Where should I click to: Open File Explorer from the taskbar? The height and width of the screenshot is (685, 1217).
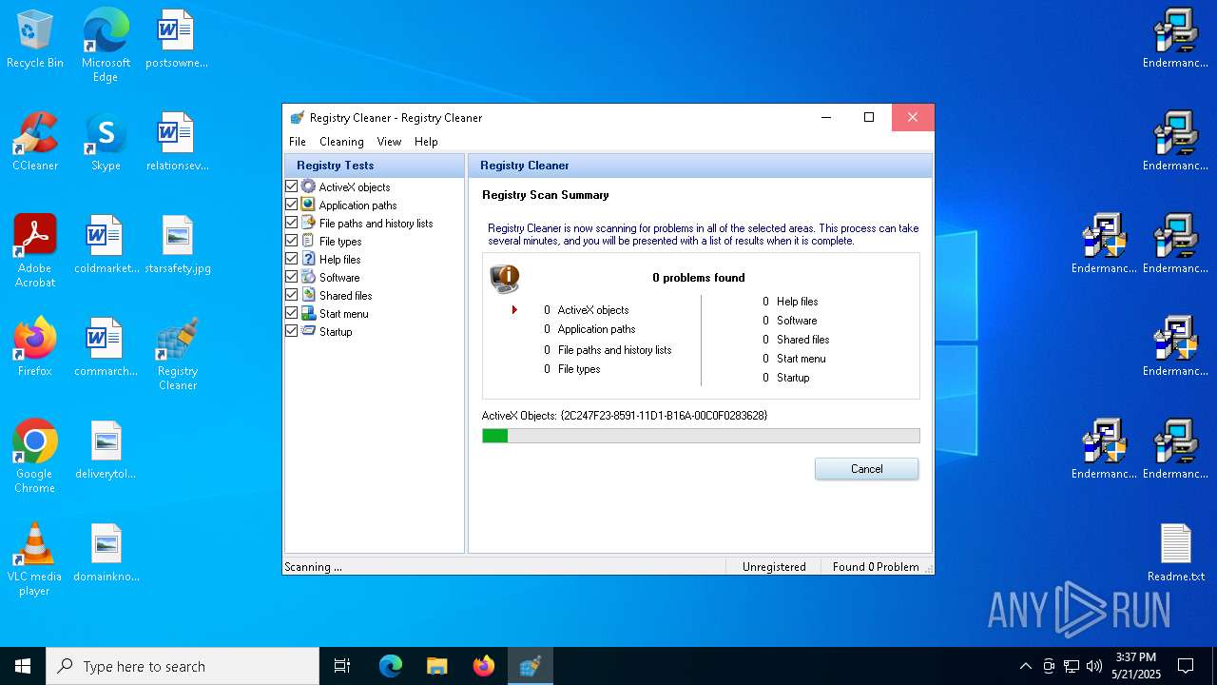tap(436, 666)
